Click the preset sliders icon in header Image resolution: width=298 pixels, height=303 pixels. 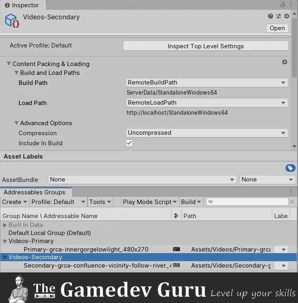click(279, 16)
